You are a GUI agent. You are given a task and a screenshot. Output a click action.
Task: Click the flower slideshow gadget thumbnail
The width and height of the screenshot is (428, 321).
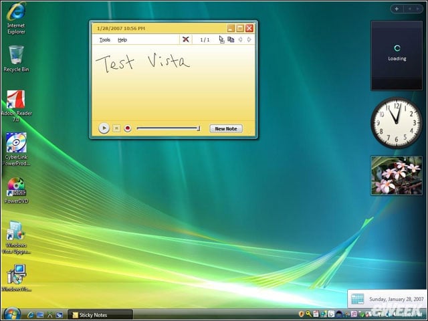(397, 175)
